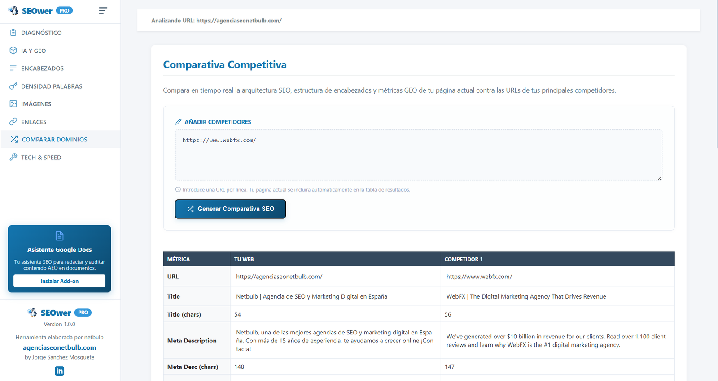Image resolution: width=718 pixels, height=381 pixels.
Task: Click the WebFX title cell text
Action: (x=526, y=296)
